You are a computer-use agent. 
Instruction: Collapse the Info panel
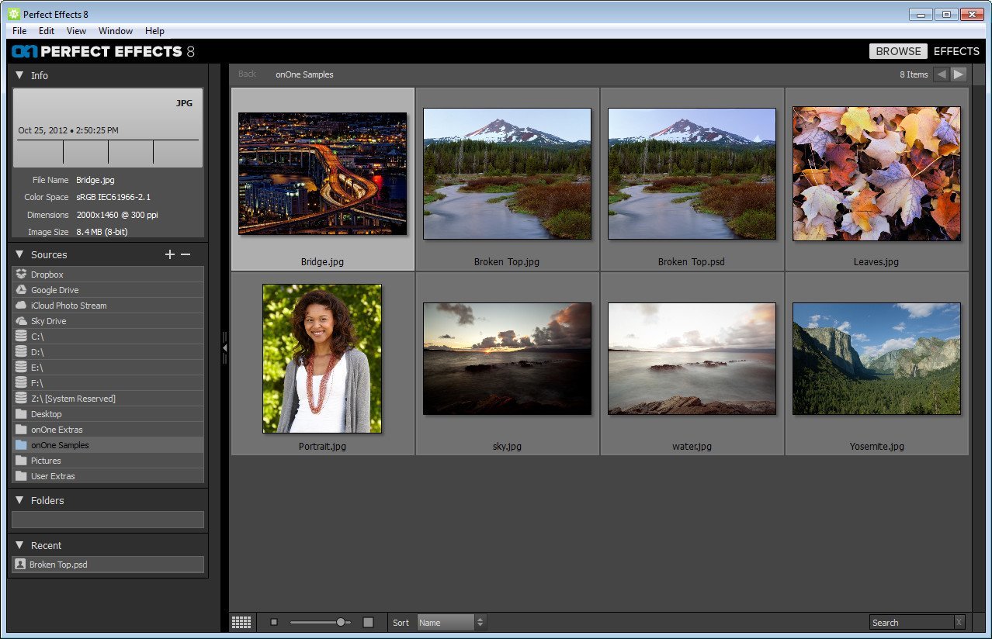tap(20, 75)
